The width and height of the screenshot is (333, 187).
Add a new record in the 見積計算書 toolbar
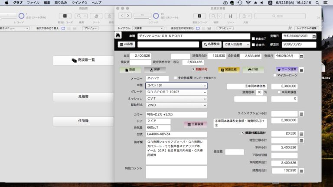point(199,16)
